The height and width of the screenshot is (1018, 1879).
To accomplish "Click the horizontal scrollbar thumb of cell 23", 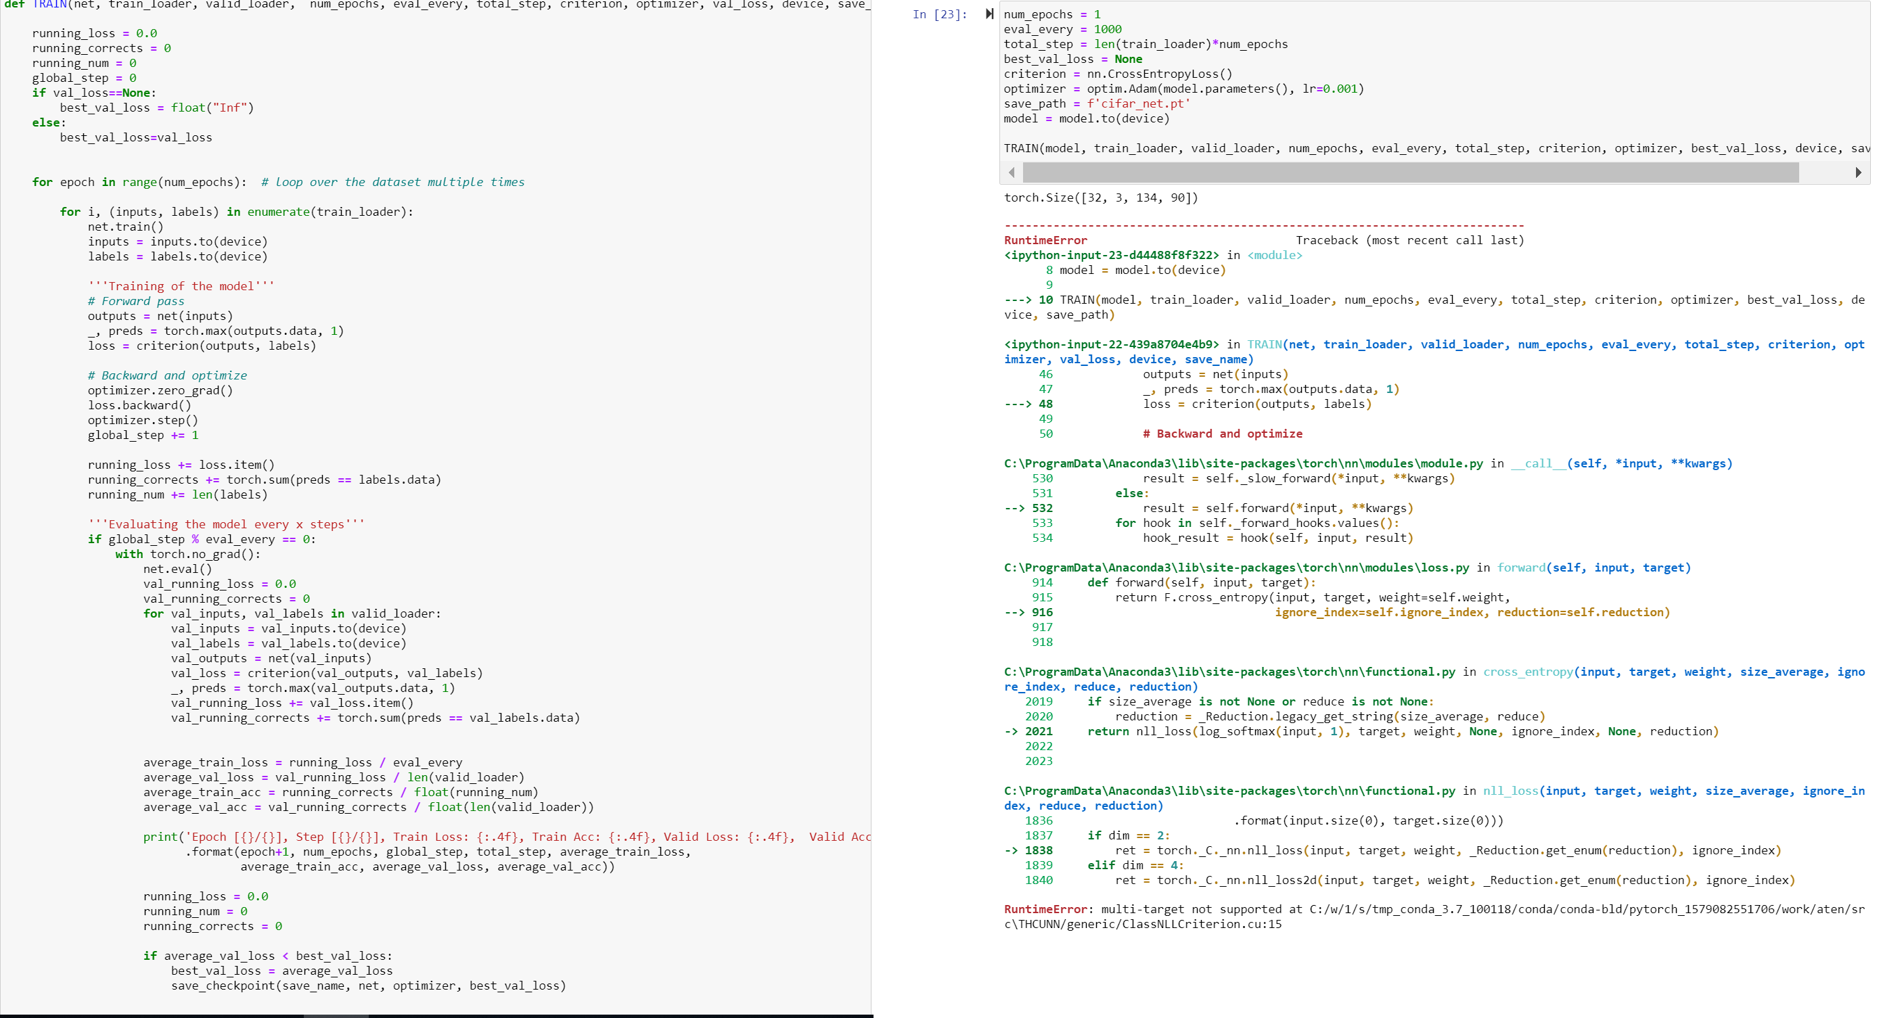I will (x=1410, y=173).
